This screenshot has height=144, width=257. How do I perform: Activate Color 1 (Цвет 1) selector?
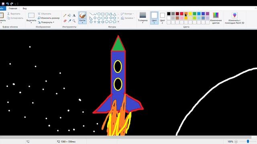click(154, 18)
